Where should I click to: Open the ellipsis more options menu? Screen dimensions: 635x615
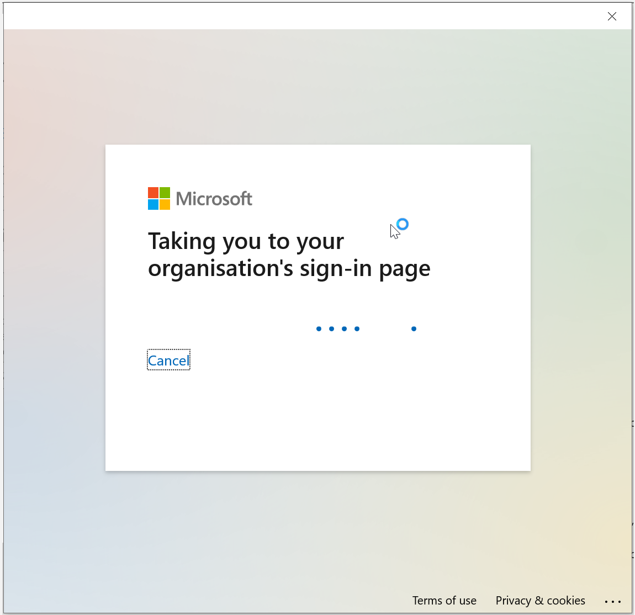613,601
